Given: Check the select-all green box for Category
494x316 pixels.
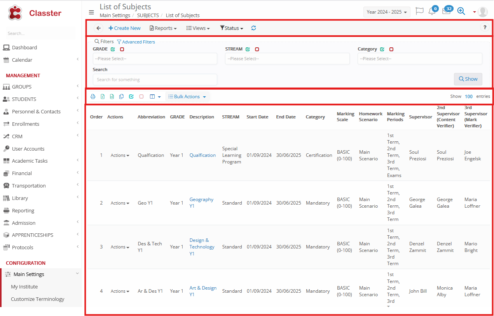Looking at the screenshot, I should (382, 49).
